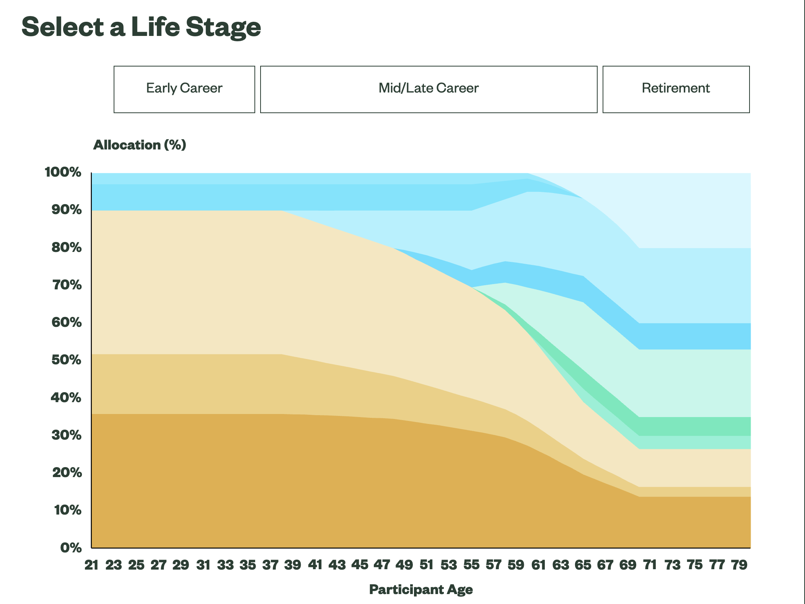
Task: Click age 55 on the age axis
Action: pos(471,565)
